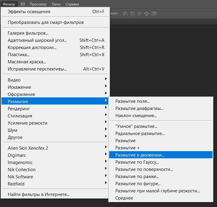Expand the Оформление submenu
The height and width of the screenshot is (207, 217).
(x=55, y=94)
